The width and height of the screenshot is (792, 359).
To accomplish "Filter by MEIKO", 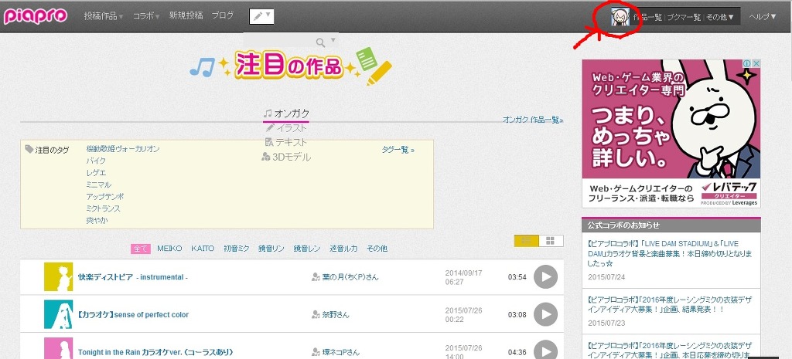I will pyautogui.click(x=169, y=249).
